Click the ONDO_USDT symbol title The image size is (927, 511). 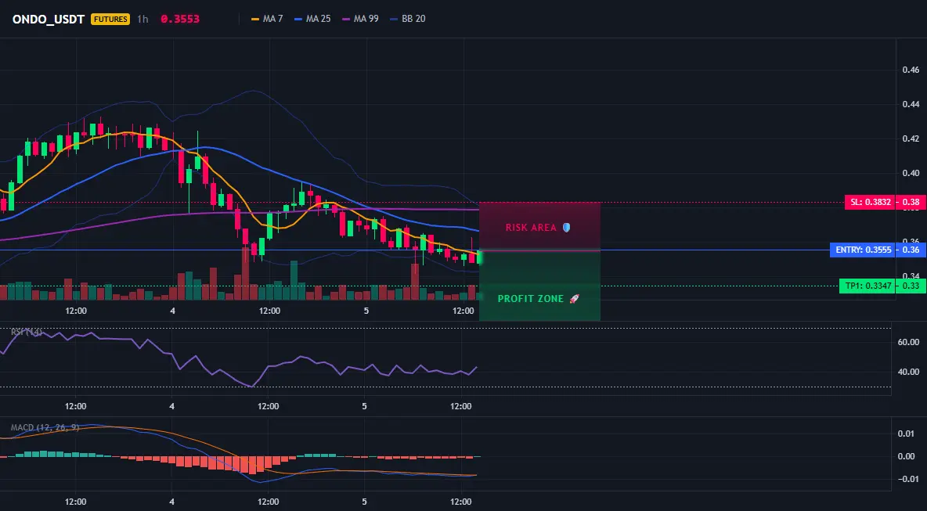pos(49,19)
